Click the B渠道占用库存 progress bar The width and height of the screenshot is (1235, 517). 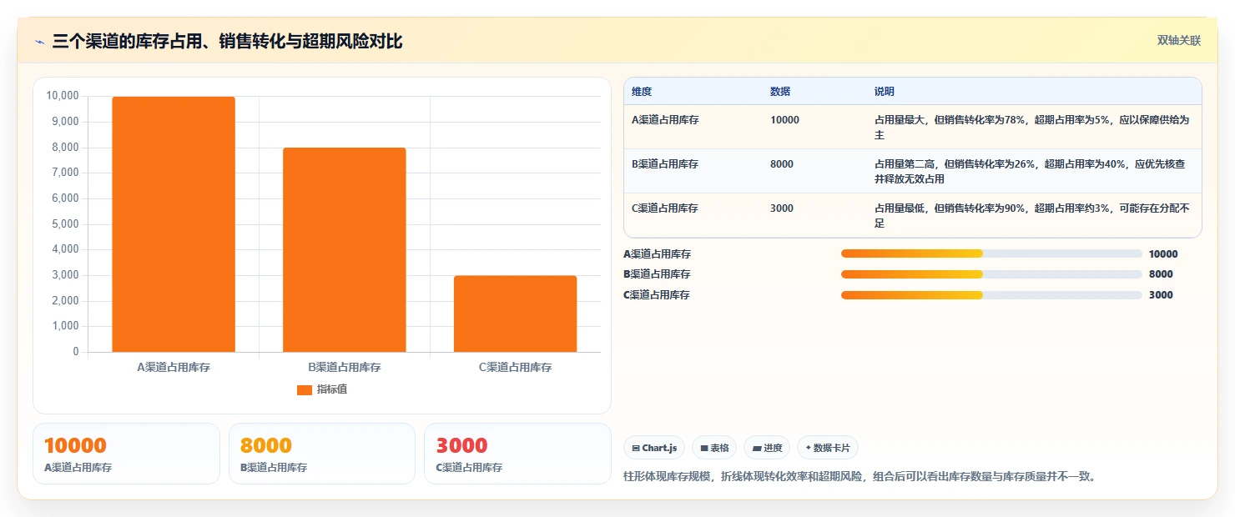(991, 274)
